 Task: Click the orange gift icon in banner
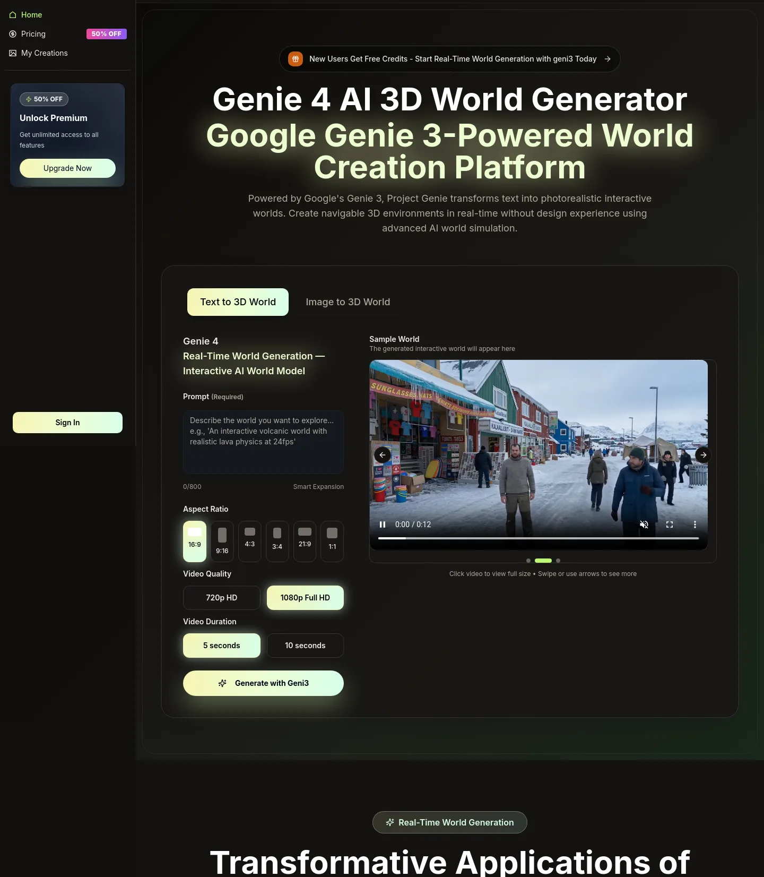click(296, 59)
